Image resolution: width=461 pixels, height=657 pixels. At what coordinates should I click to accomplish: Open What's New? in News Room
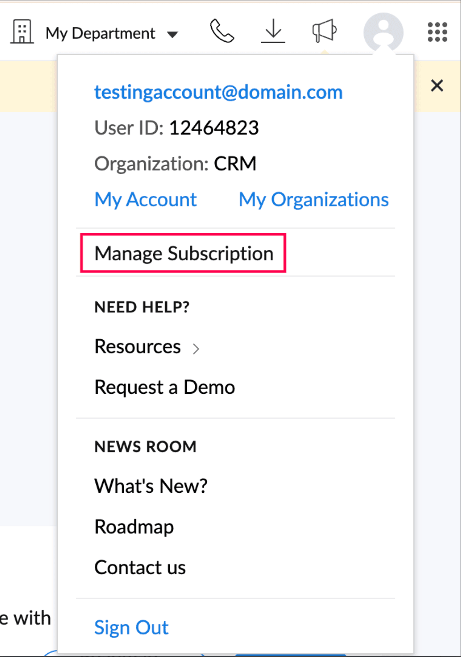[151, 486]
